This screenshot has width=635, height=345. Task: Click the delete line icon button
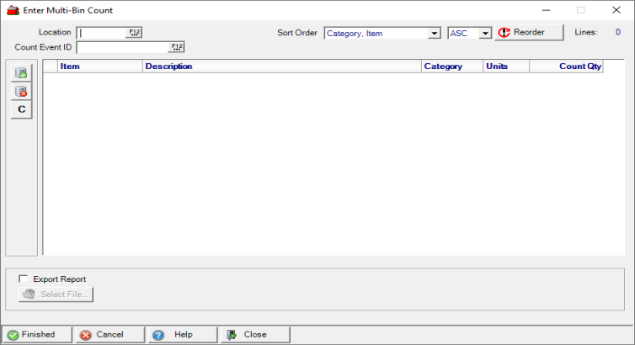click(21, 91)
